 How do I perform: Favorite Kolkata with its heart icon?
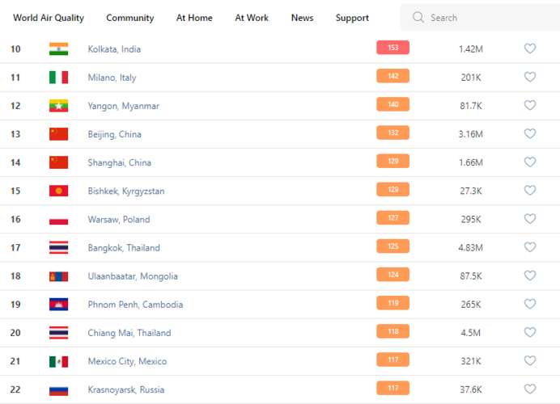click(x=530, y=48)
